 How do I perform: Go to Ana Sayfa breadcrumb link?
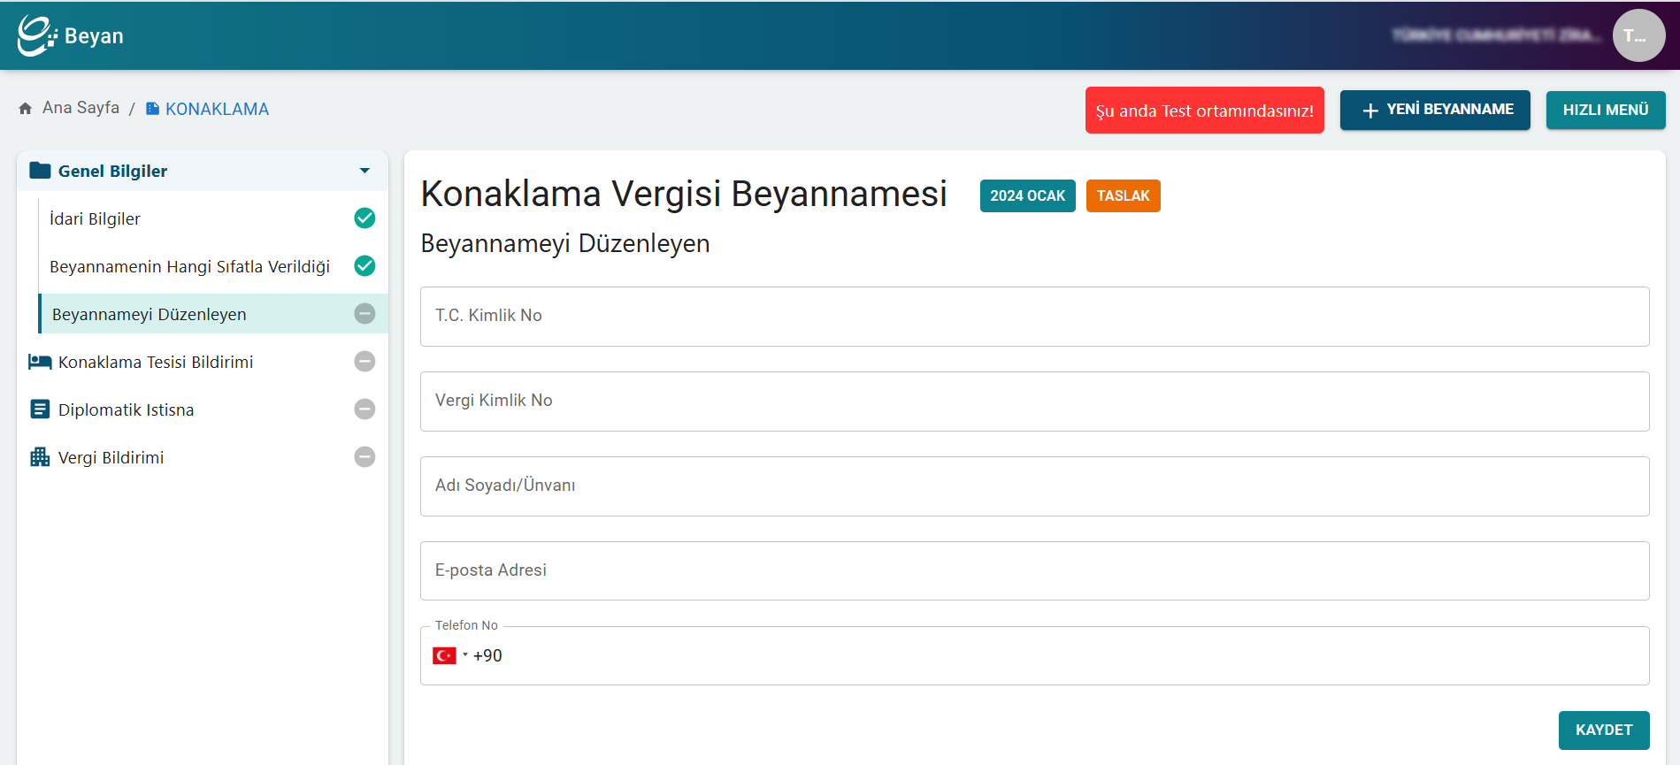pos(81,108)
